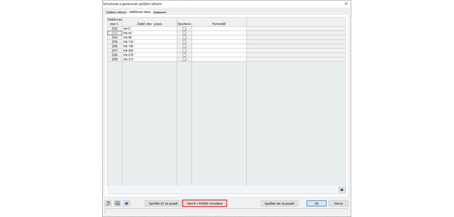The height and width of the screenshot is (217, 454).
Task: Tick the Spočteno checkbox for ZS7
Action: [x=184, y=50]
